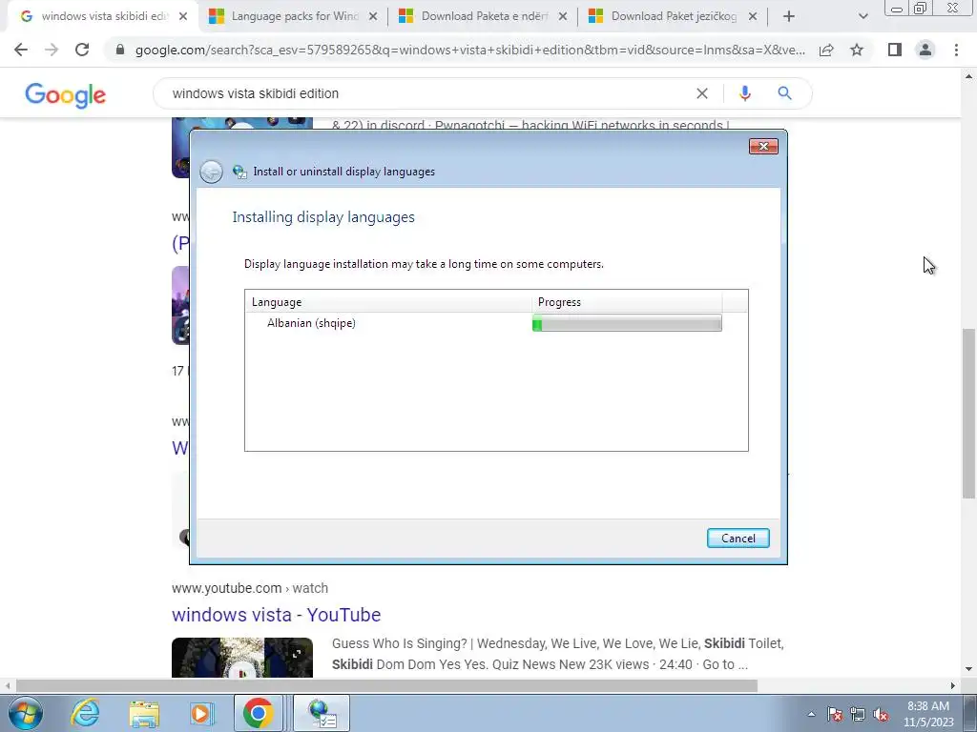Click the Albanian installation progress bar
This screenshot has height=732, width=977.
(x=628, y=323)
